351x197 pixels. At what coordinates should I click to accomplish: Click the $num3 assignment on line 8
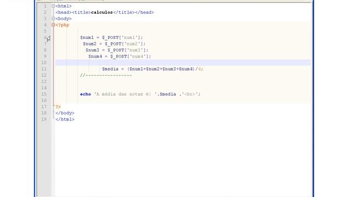[117, 50]
